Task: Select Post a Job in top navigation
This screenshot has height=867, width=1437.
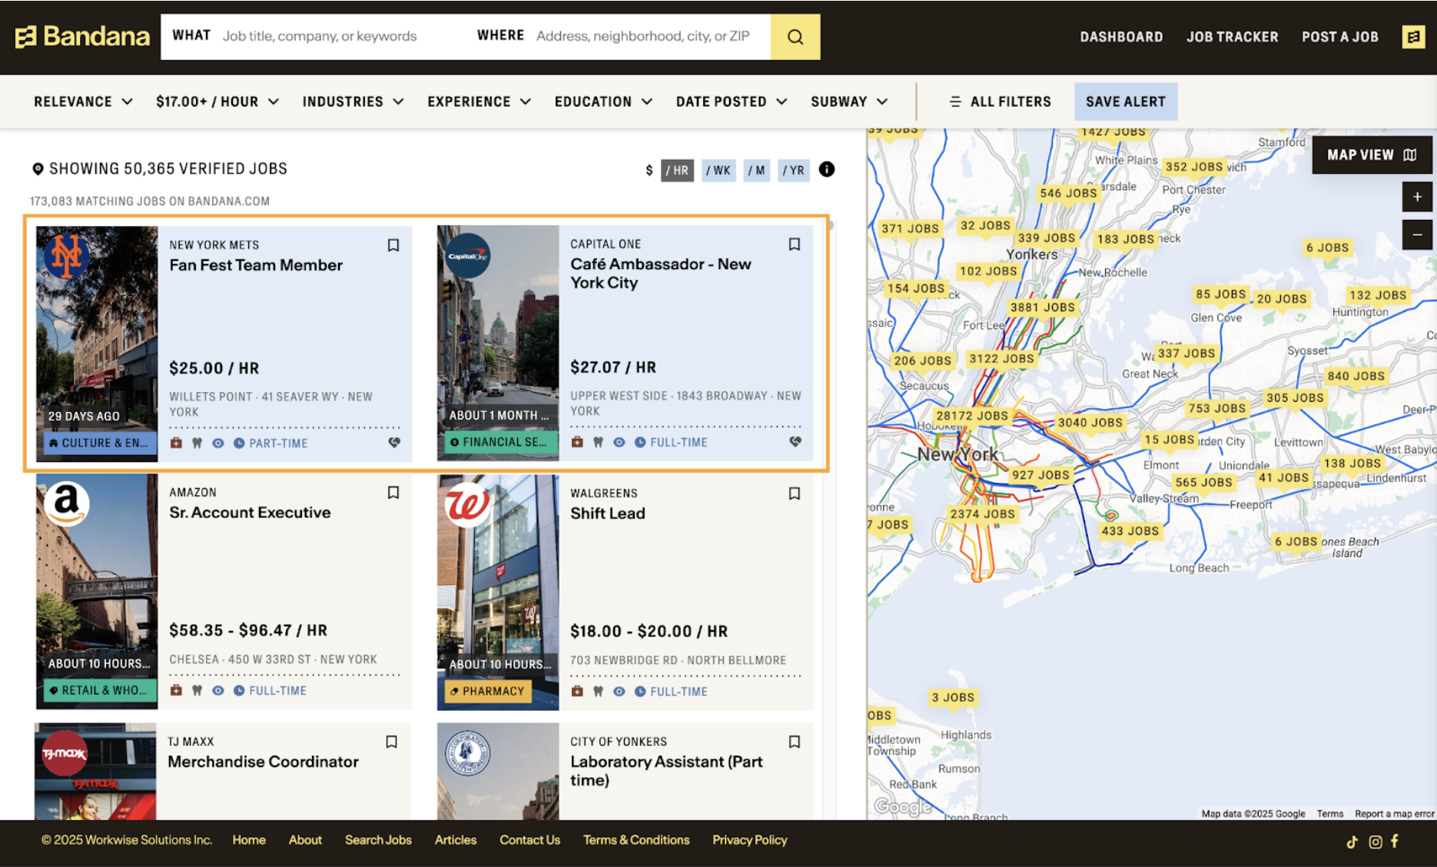Action: (1339, 37)
